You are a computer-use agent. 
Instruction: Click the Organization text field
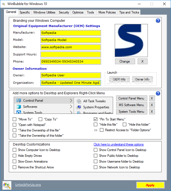71,83
